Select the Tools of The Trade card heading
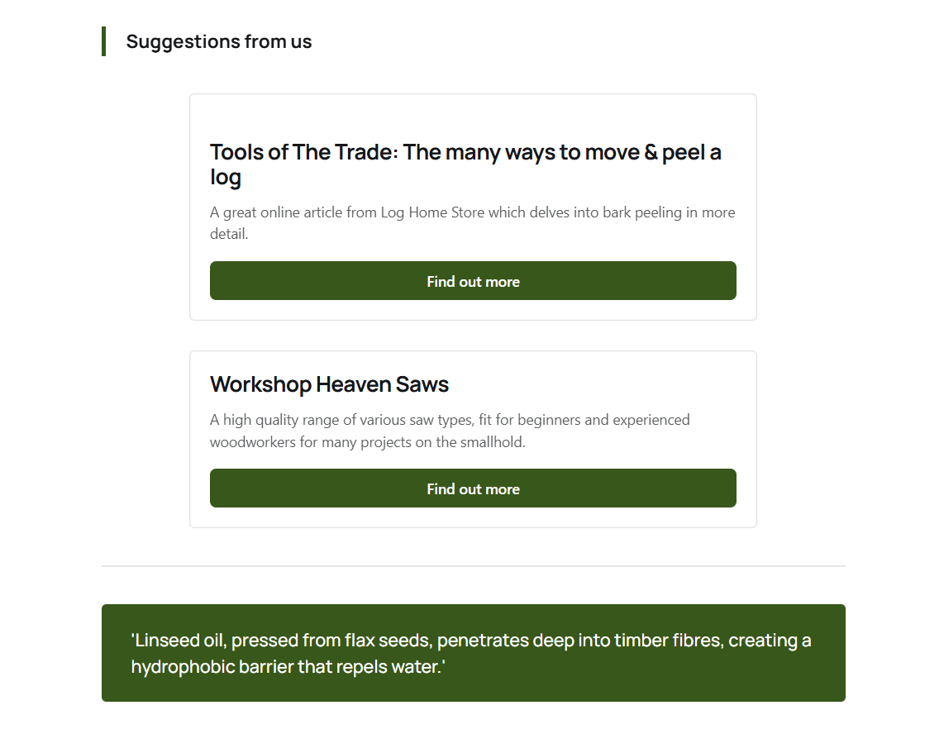This screenshot has height=729, width=944. pos(465,164)
